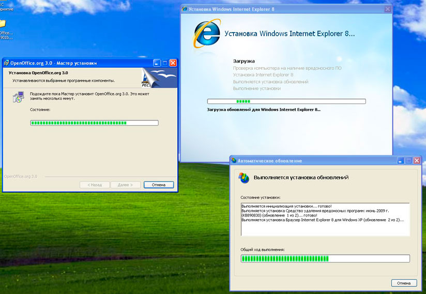Minimize the Автоматическое обновление window
This screenshot has height=294, width=426.
pyautogui.click(x=401, y=161)
